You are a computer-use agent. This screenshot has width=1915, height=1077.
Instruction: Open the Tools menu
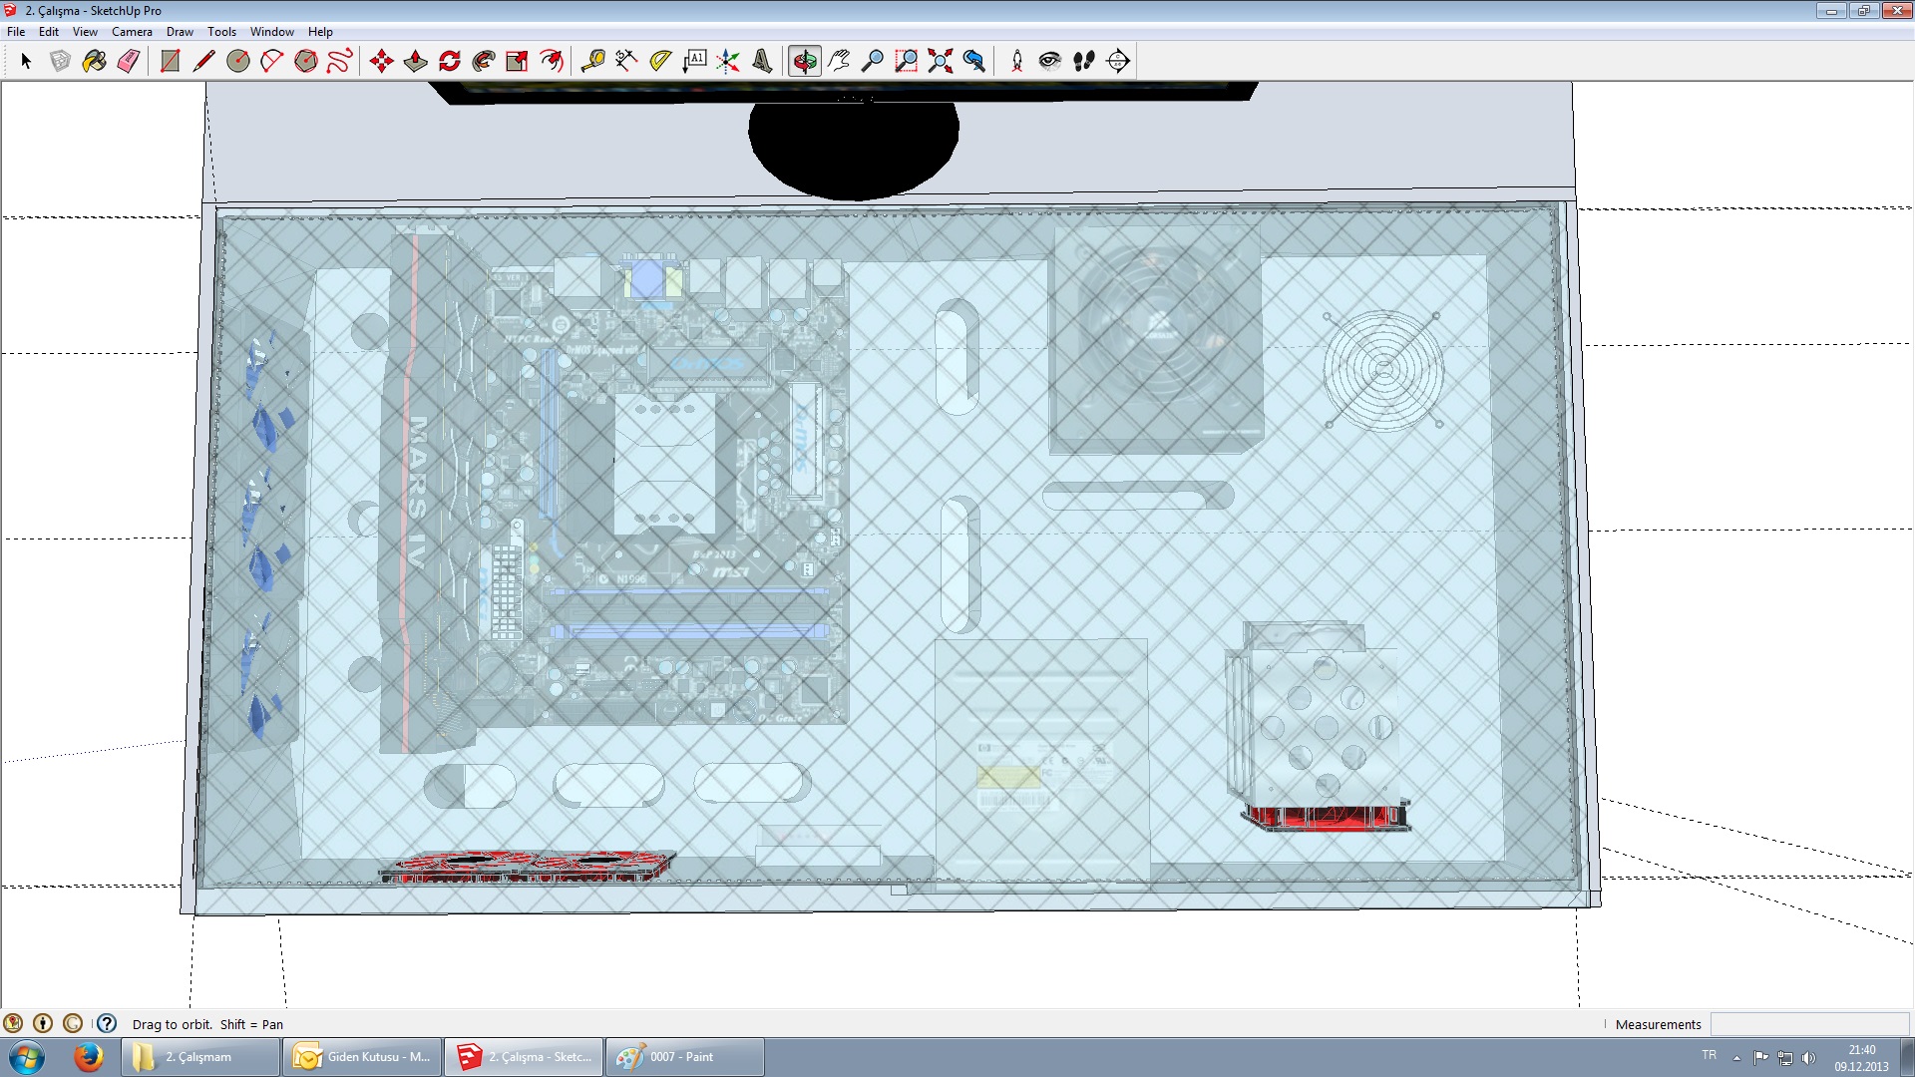coord(221,32)
